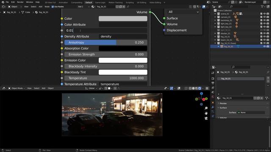
Task: Expand the blocker_01 collection
Action: pyautogui.click(x=215, y=33)
